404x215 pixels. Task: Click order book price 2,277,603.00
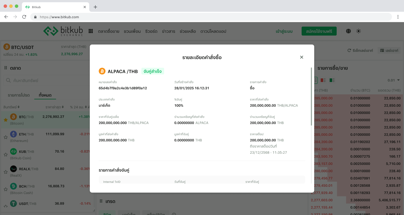(322, 200)
